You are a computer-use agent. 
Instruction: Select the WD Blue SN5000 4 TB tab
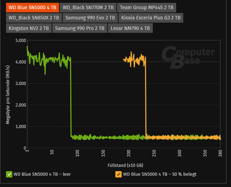coord(33,7)
